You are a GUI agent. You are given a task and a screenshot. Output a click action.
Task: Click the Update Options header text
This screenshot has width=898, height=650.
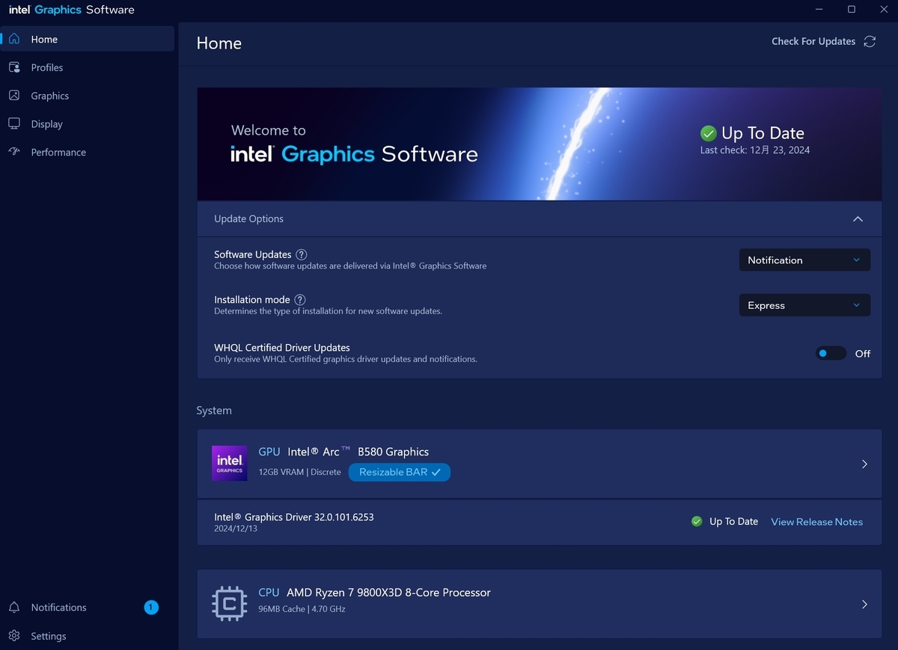click(248, 219)
